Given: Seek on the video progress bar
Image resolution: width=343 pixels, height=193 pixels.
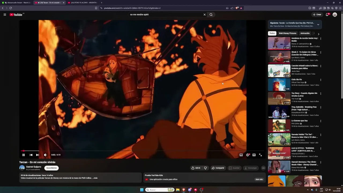Looking at the screenshot, I should tap(142, 151).
